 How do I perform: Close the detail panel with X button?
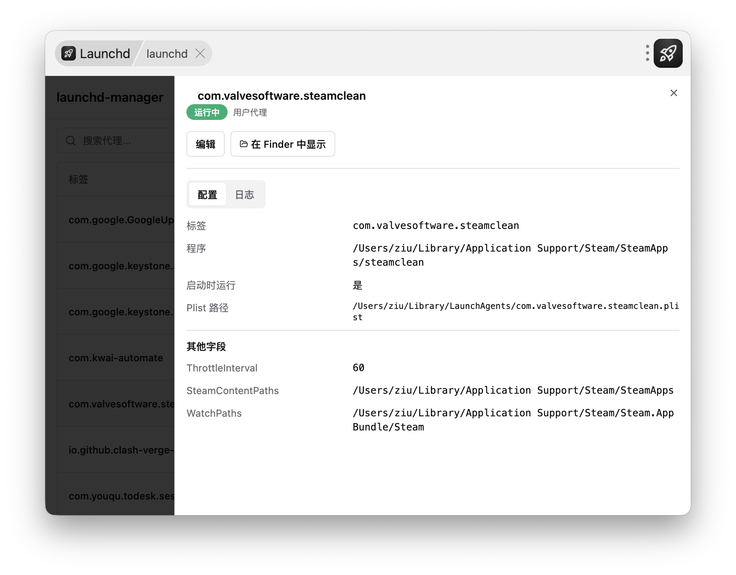[x=673, y=93]
